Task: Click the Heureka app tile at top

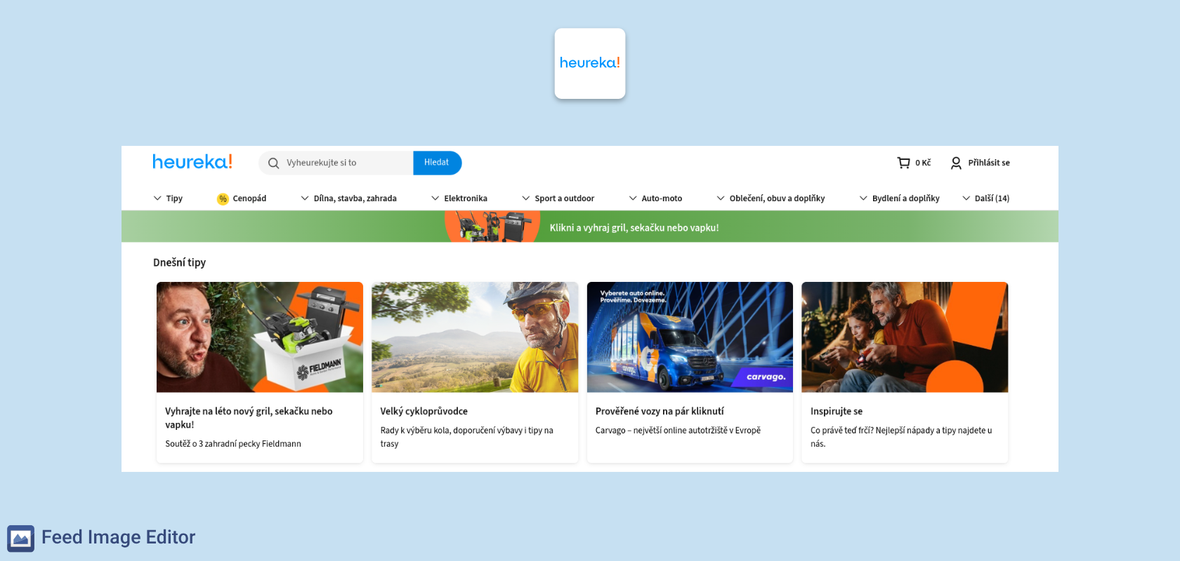Action: click(589, 63)
